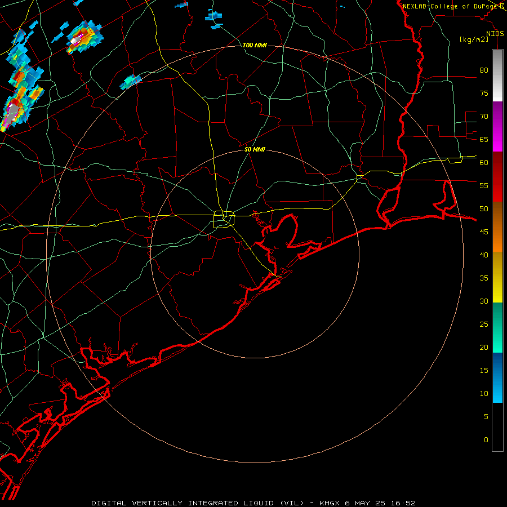Click the legend value "55"
This screenshot has width=507, height=507.
click(x=484, y=185)
